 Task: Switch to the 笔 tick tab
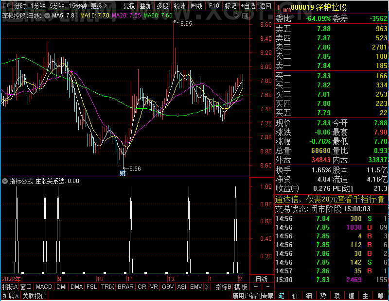(x=281, y=296)
